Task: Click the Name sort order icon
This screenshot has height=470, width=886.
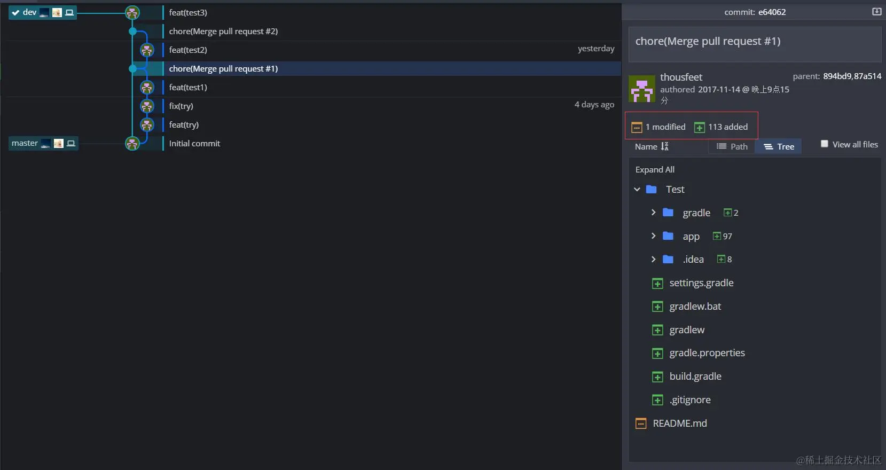Action: click(664, 146)
